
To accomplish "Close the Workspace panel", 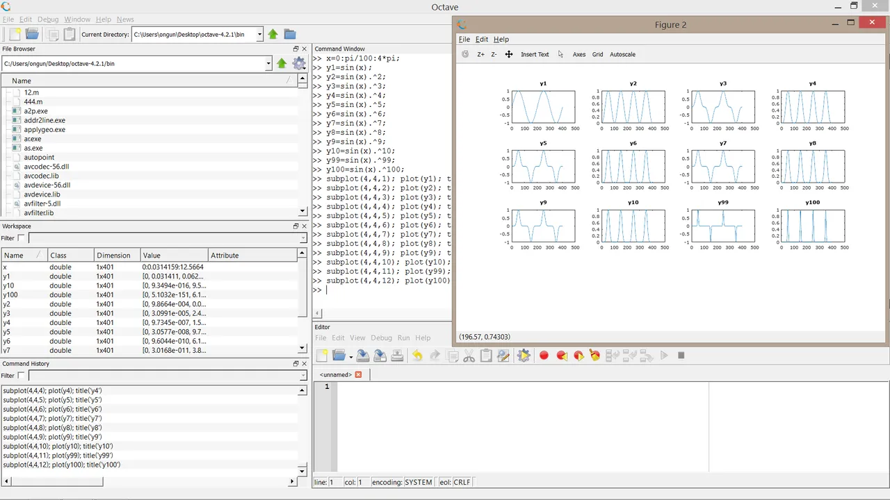I will coord(305,226).
